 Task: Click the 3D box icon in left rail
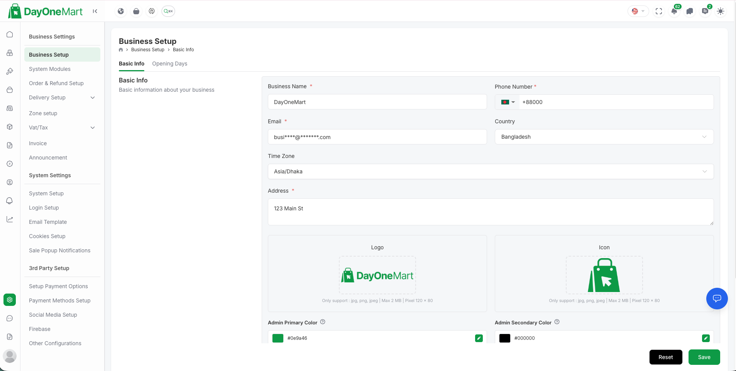(x=10, y=127)
